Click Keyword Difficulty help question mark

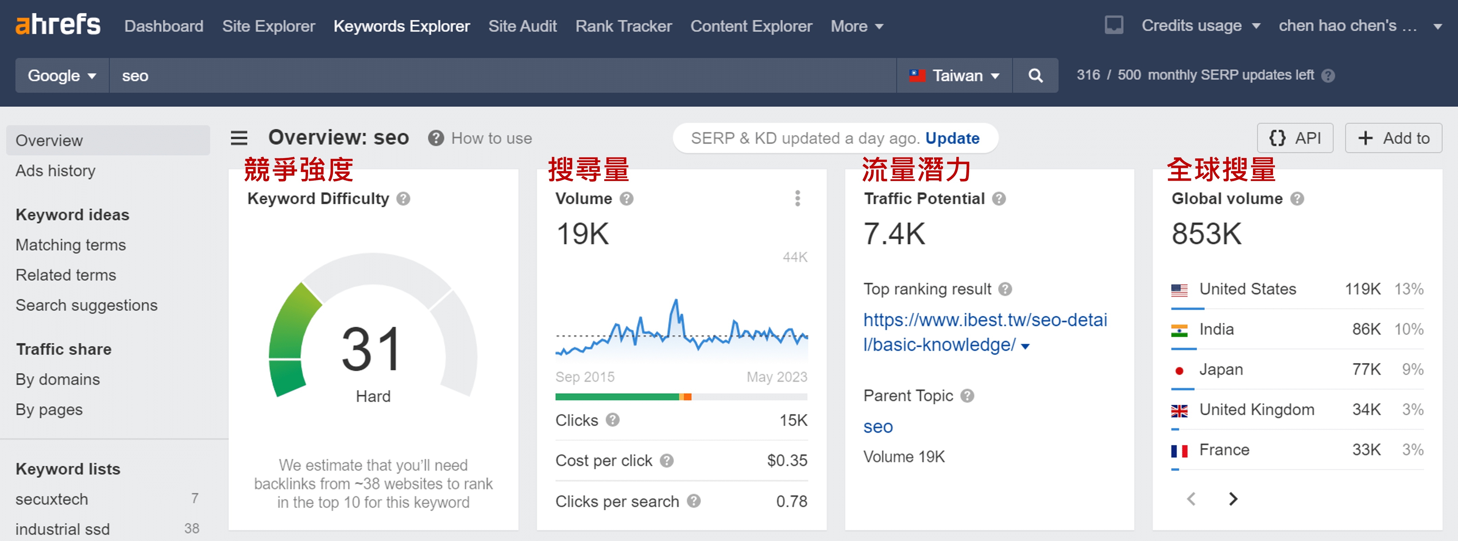point(403,199)
